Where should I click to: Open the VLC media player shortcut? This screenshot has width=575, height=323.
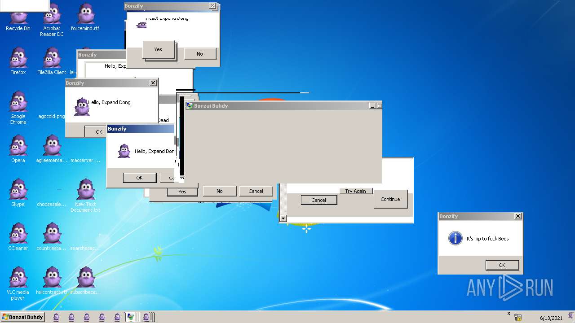(x=18, y=284)
